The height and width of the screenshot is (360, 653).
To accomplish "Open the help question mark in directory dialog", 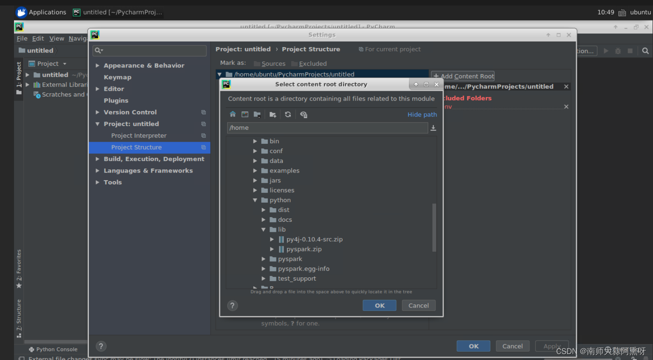I will coord(232,305).
